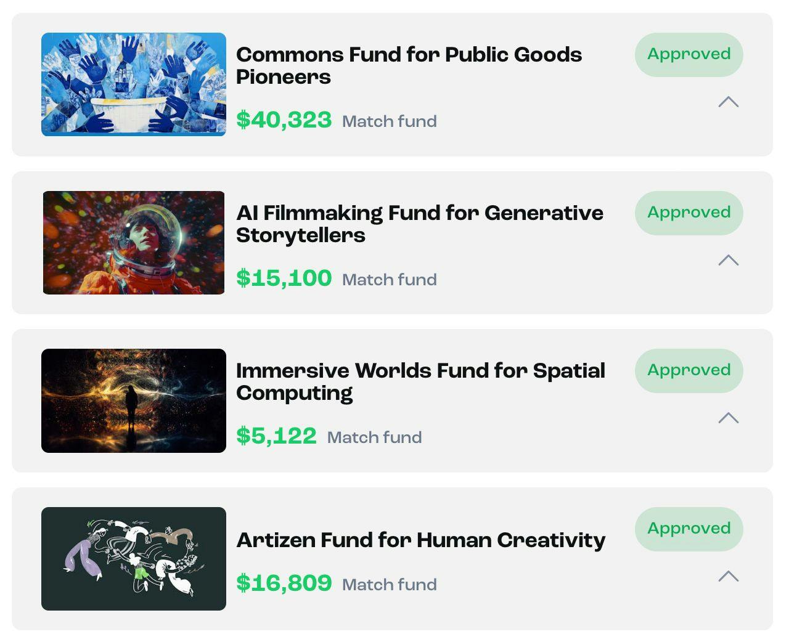Image resolution: width=789 pixels, height=642 pixels.
Task: Collapse the AI Filmmaking Fund card
Action: click(728, 260)
